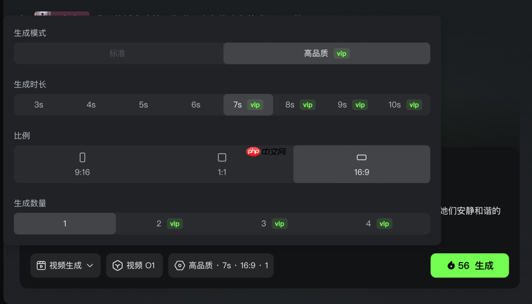Choose the 视频 O1 model option
This screenshot has height=304, width=532.
[x=134, y=265]
